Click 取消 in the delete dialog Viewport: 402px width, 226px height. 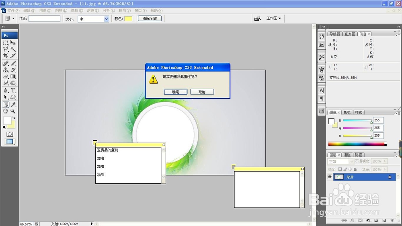click(x=202, y=92)
